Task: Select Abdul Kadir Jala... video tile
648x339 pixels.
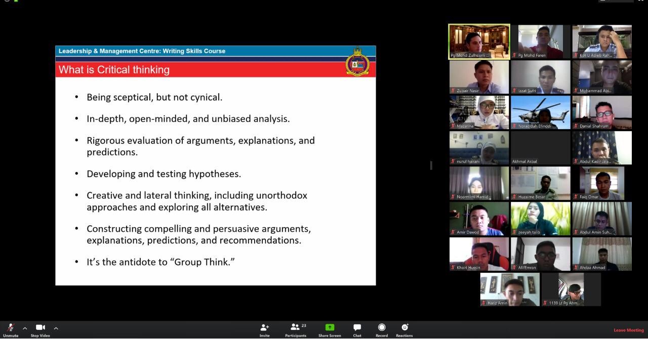Action: pos(601,148)
